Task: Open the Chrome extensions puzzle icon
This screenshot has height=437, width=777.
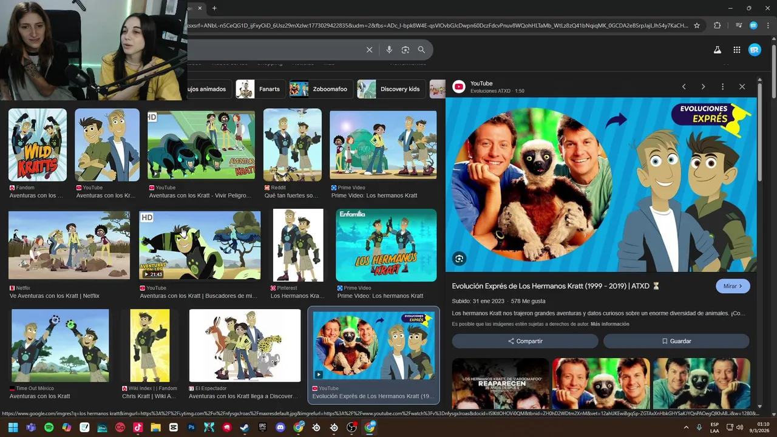Action: [x=718, y=25]
